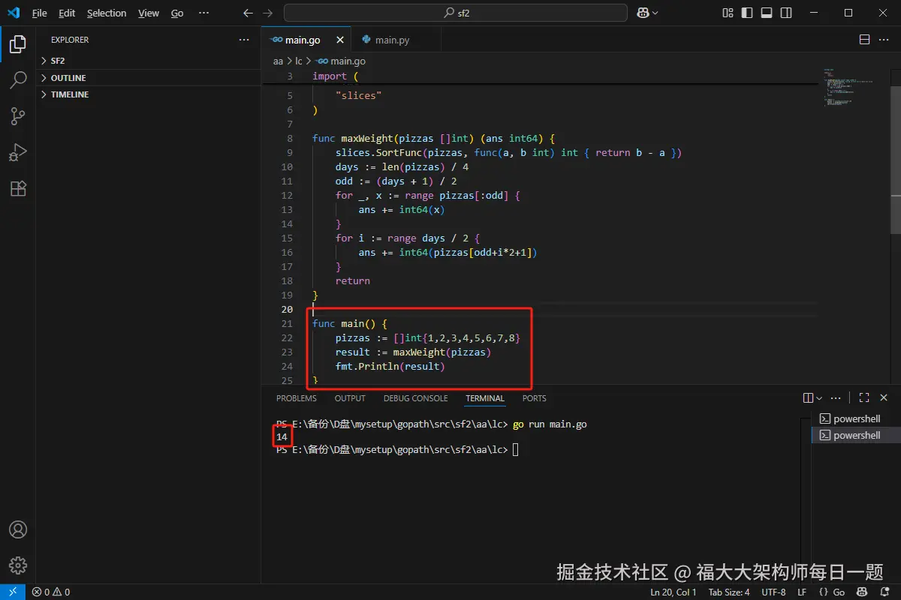
Task: Open the Edit menu
Action: pyautogui.click(x=67, y=13)
